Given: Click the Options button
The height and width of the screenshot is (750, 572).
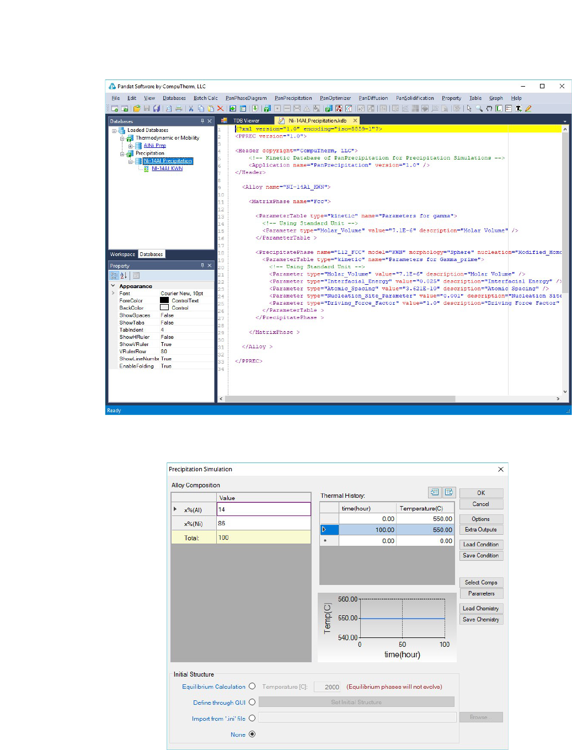Looking at the screenshot, I should 481,519.
